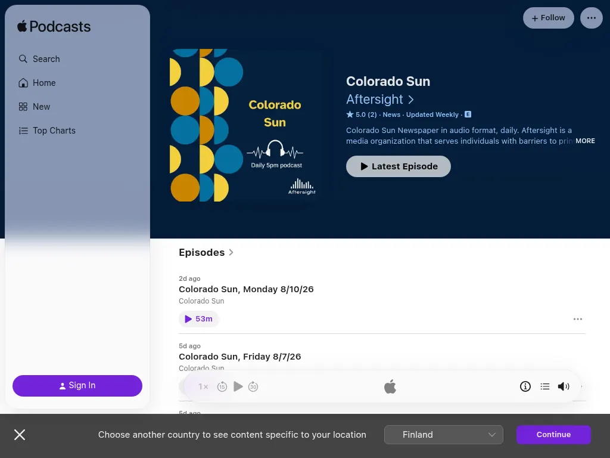This screenshot has height=458, width=610.
Task: Expand the description with MORE
Action: [585, 141]
